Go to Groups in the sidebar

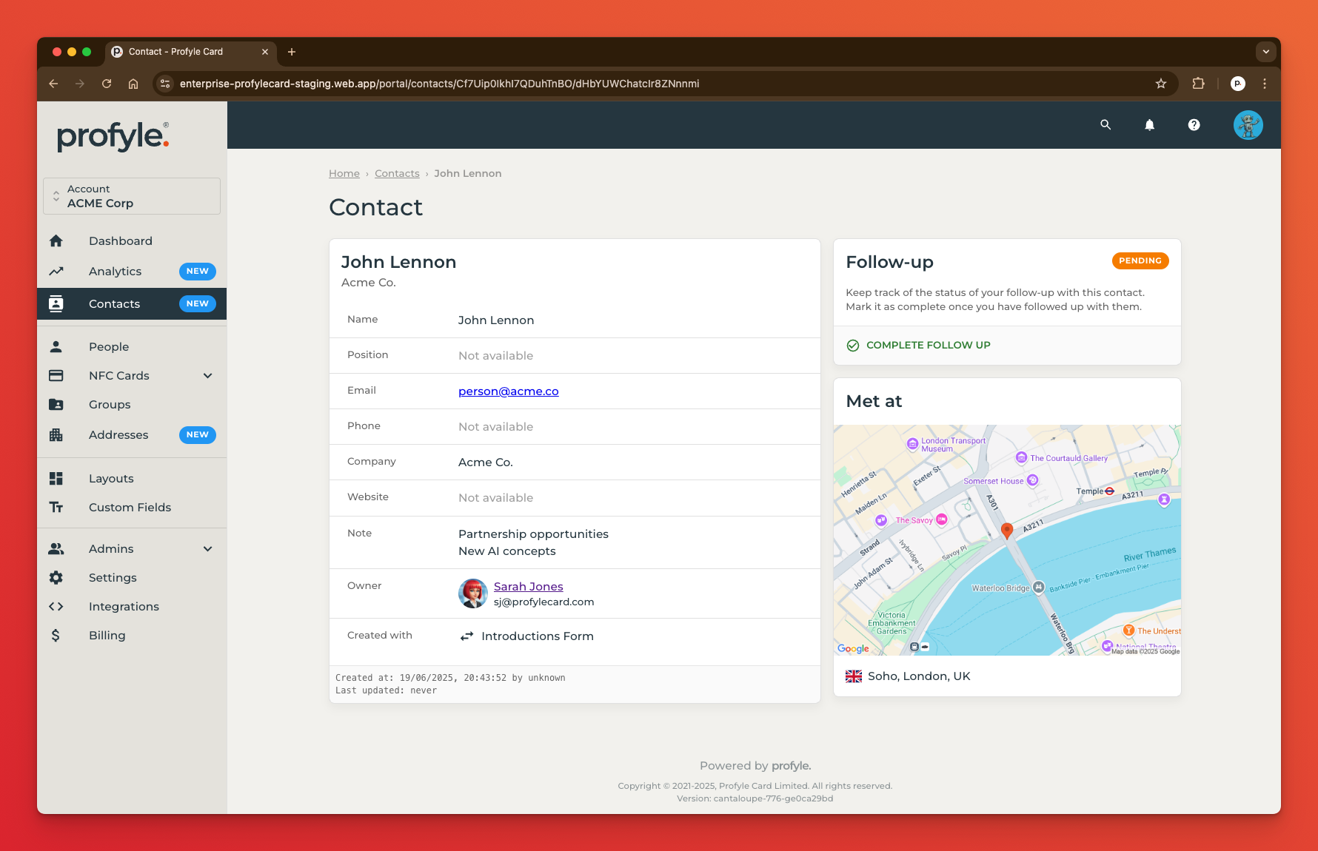click(x=132, y=404)
